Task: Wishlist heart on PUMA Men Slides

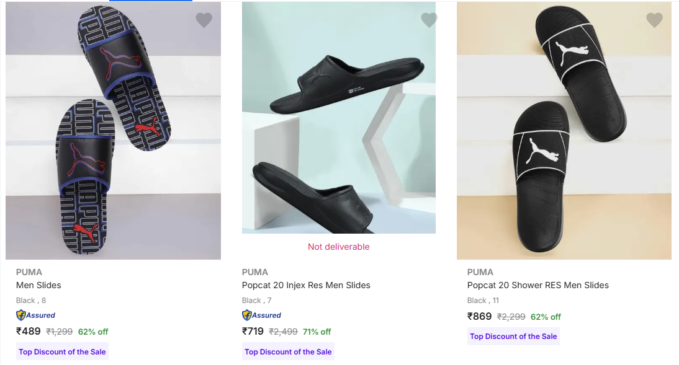Action: pyautogui.click(x=204, y=20)
